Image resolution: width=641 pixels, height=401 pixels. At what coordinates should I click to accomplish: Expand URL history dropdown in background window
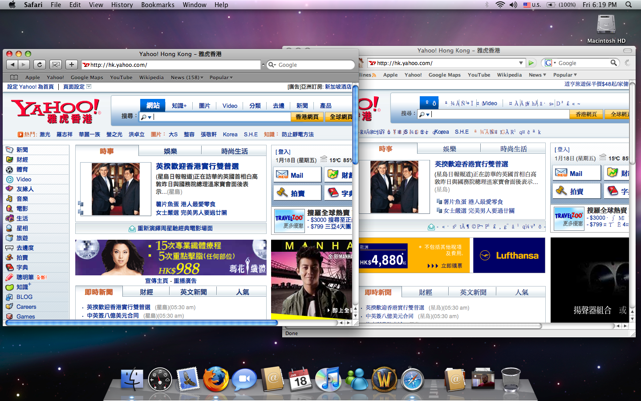click(x=521, y=63)
